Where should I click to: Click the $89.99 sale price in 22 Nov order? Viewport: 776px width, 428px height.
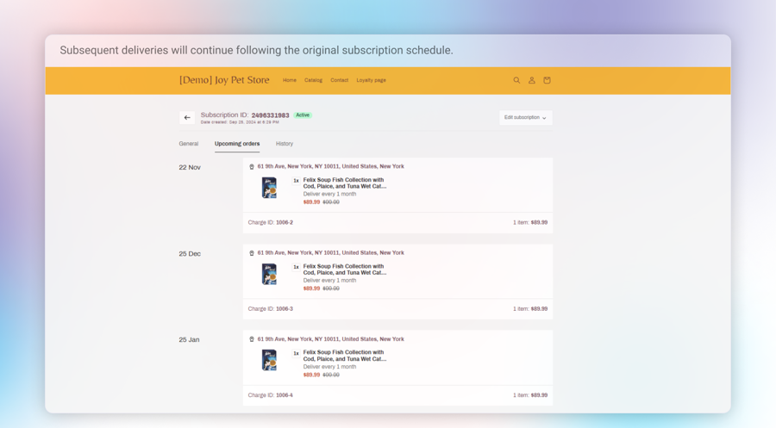312,202
